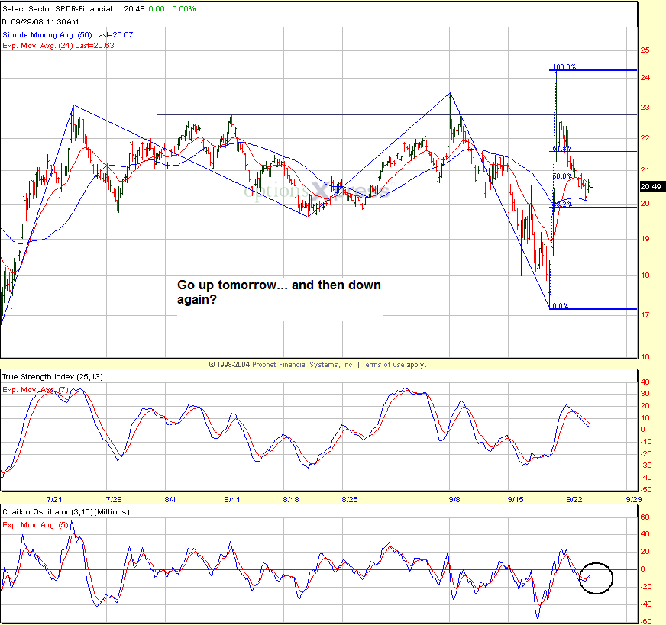Click the Exp. Mov. Avg. (7) legend
The width and height of the screenshot is (666, 625).
[x=35, y=389]
